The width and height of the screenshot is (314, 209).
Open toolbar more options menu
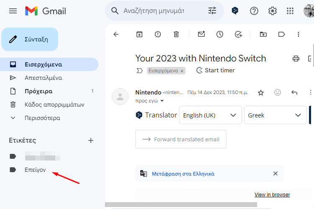pyautogui.click(x=299, y=34)
